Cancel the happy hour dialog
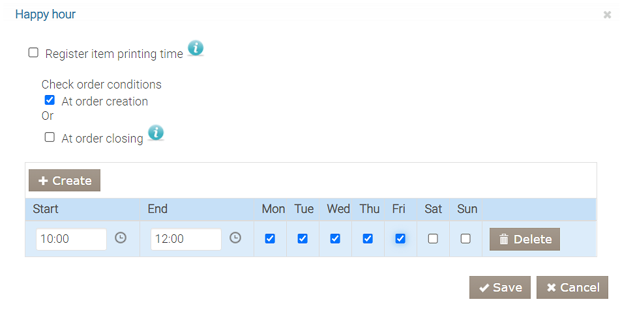Screen dimensions: 620x317 click(572, 287)
